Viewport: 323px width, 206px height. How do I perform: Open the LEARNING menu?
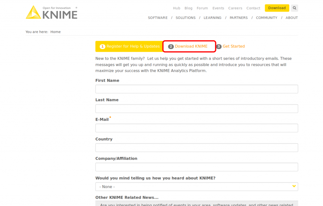click(x=212, y=18)
